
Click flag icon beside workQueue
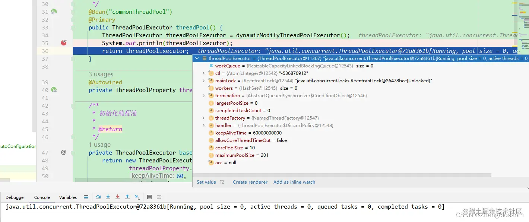point(211,66)
